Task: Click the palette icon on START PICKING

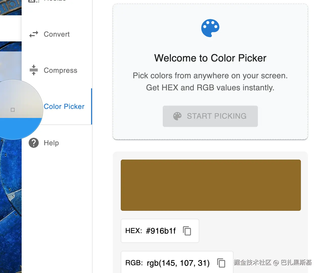Action: [177, 116]
